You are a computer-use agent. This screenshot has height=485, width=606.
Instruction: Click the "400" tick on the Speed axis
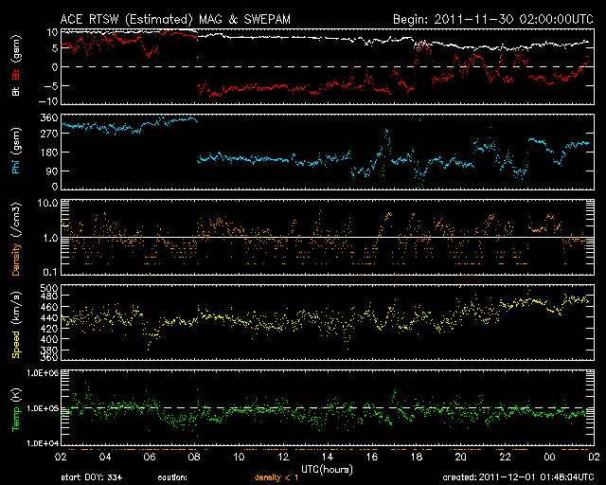click(x=49, y=339)
